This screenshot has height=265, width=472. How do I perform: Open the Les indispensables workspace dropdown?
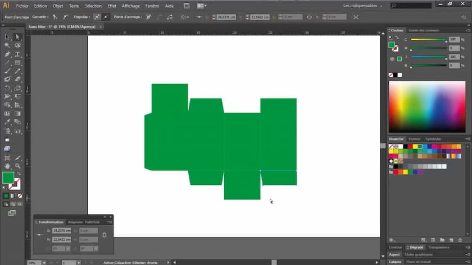click(x=363, y=6)
